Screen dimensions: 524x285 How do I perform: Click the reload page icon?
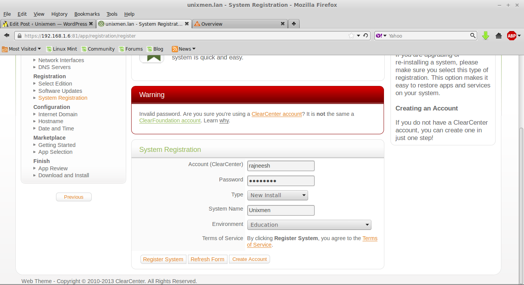coord(366,36)
